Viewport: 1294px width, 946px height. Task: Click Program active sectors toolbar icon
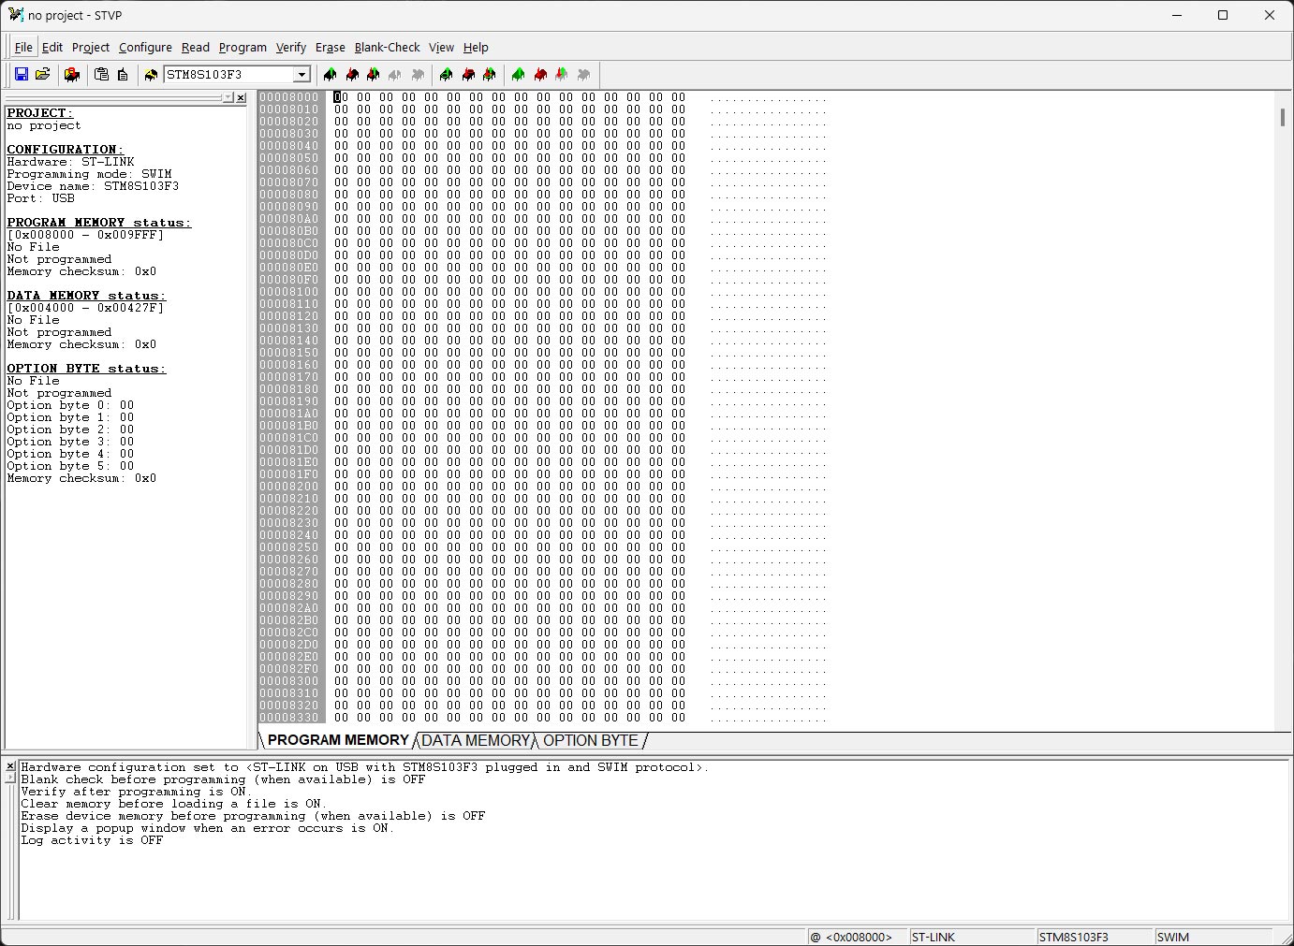[x=468, y=75]
